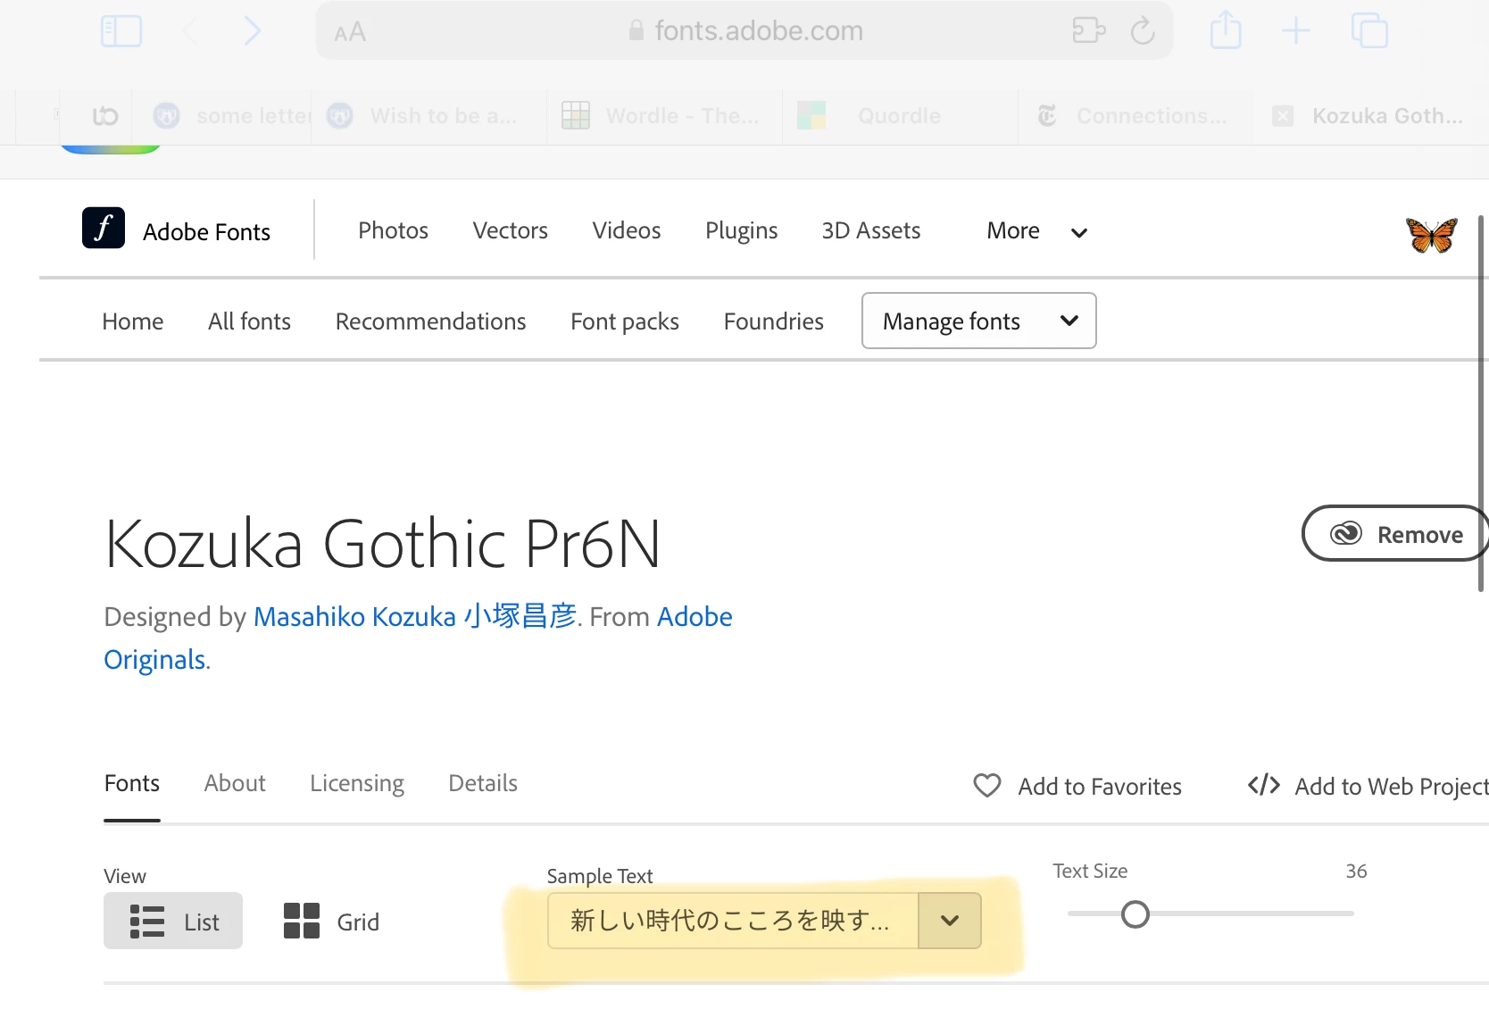Screen dimensions: 1489x1026
Task: Open the Sample Text dropdown arrow
Action: coord(950,921)
